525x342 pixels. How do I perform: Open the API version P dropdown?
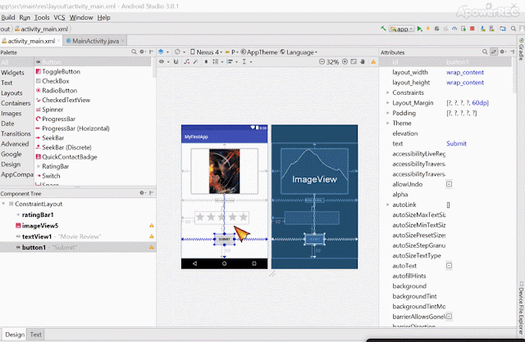click(x=231, y=52)
